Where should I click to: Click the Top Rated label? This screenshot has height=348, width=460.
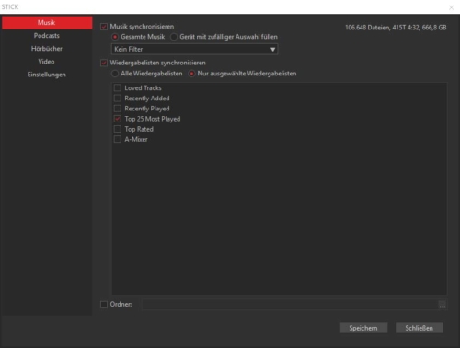pyautogui.click(x=139, y=129)
